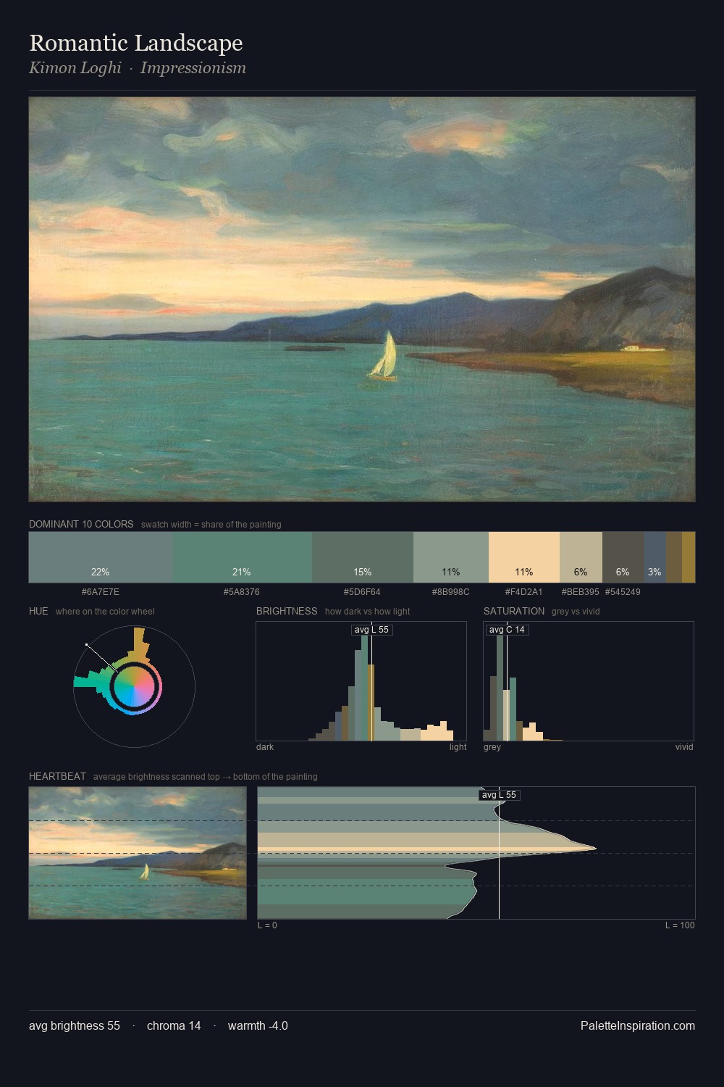724x1087 pixels.
Task: Choose the #BEB395 beige swatch at 6%
Action: [581, 557]
